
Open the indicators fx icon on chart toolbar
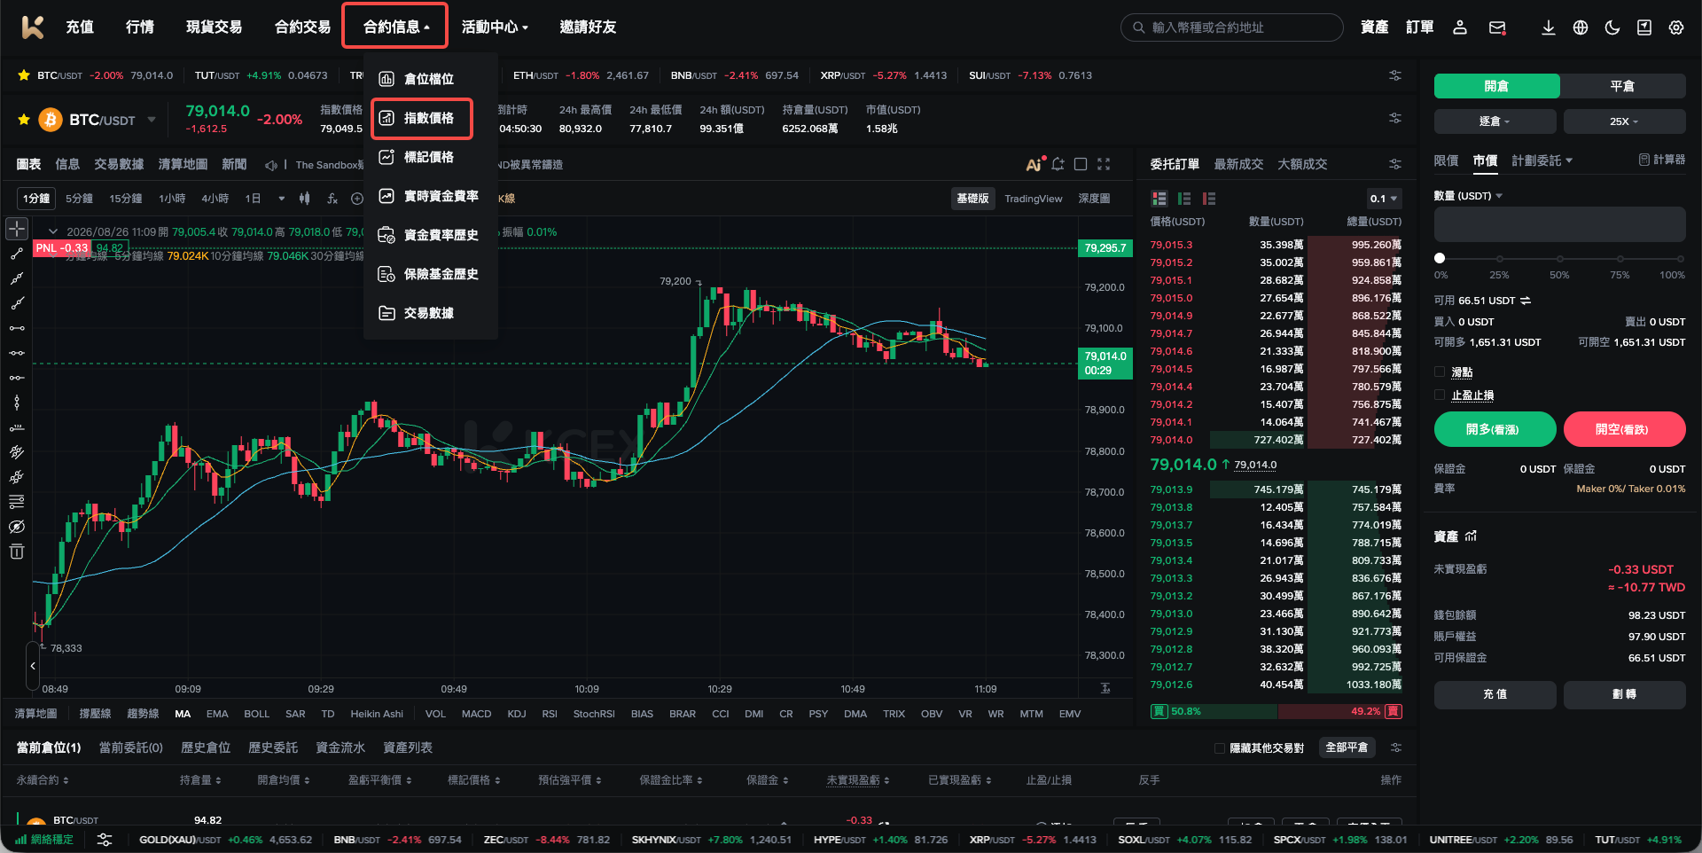(332, 199)
